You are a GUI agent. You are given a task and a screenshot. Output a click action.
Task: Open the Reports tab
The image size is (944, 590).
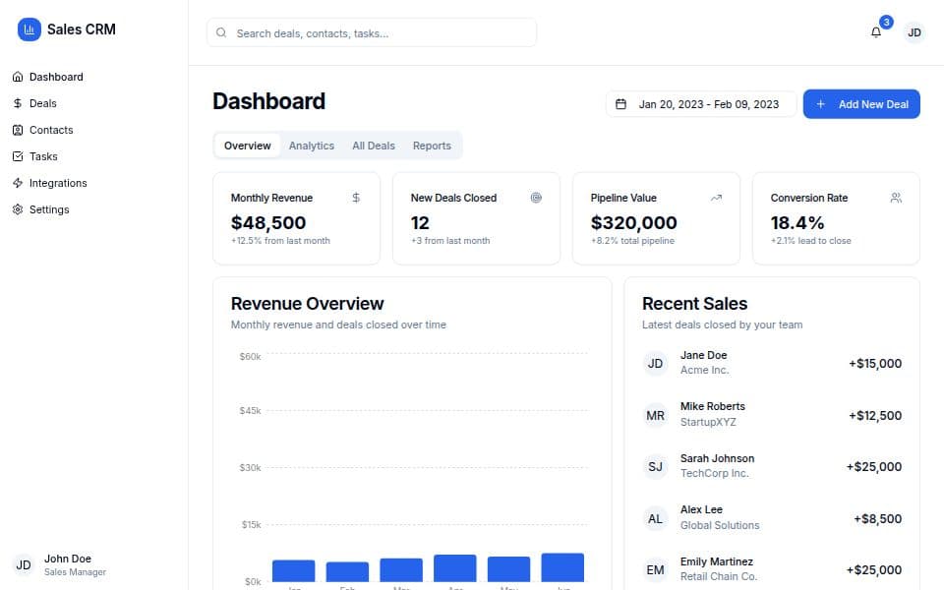(432, 145)
